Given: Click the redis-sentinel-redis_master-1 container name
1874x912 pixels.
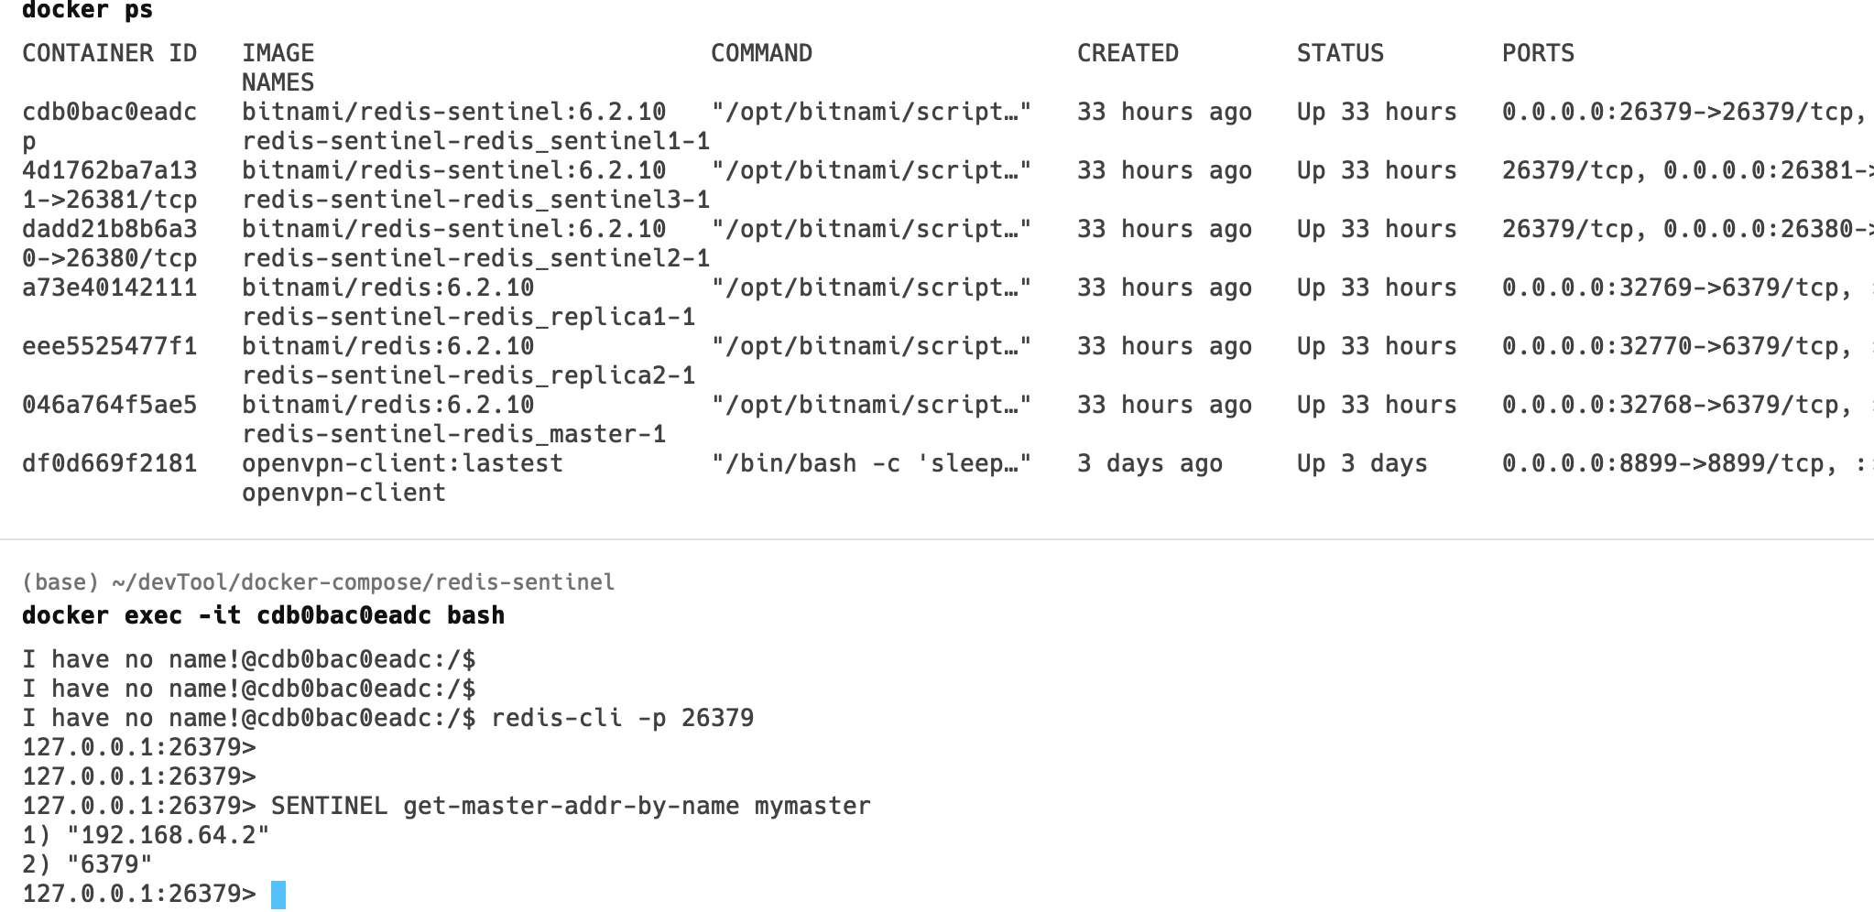Looking at the screenshot, I should [x=453, y=434].
